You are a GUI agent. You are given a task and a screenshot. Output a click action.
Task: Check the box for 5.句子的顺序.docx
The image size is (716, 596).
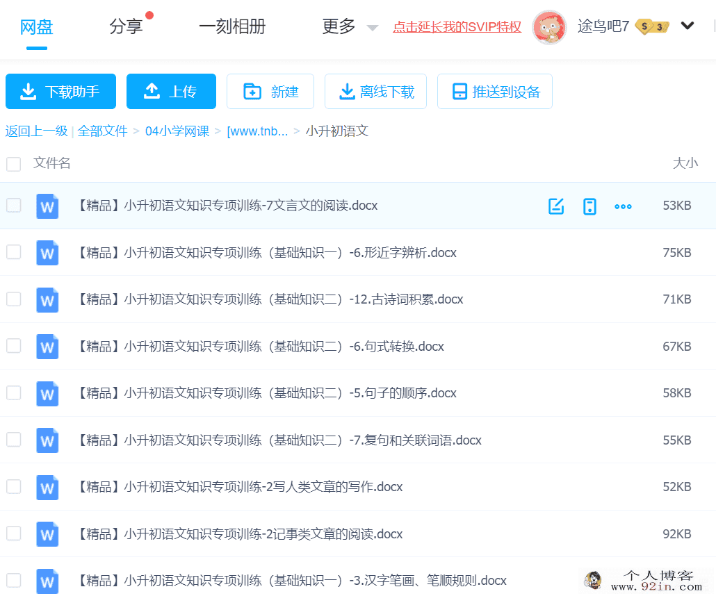14,392
